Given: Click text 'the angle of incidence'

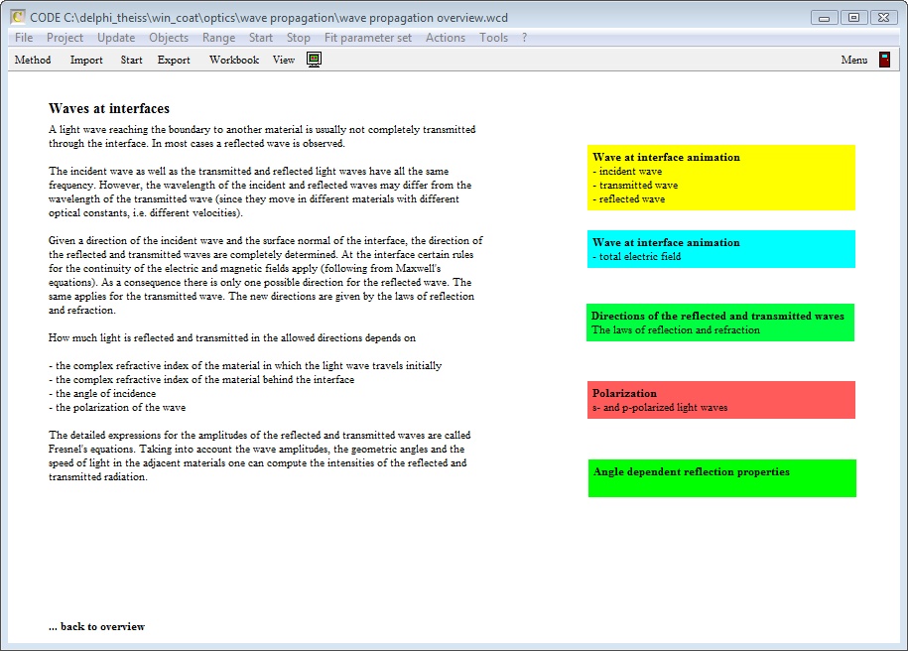Looking at the screenshot, I should [105, 393].
